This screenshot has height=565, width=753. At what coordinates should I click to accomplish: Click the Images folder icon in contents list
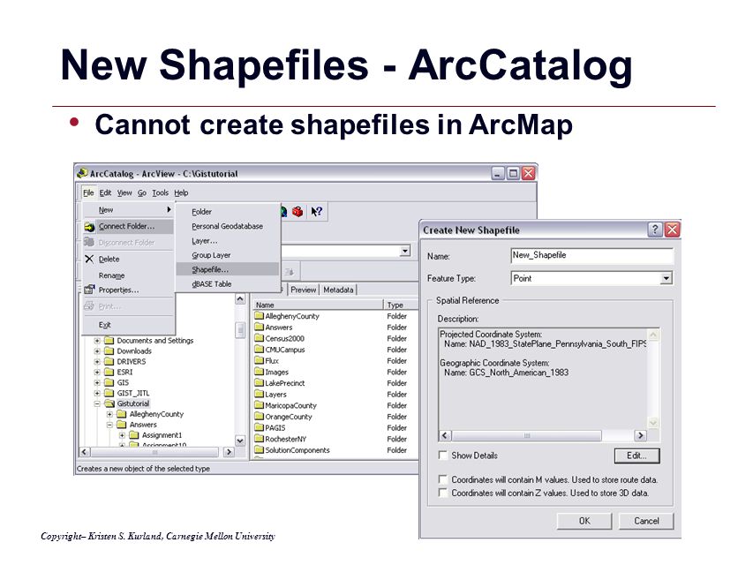pyautogui.click(x=260, y=372)
